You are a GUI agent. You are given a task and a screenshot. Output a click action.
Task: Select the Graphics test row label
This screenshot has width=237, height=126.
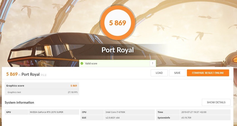14,92
